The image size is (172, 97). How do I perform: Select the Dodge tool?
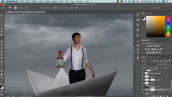pyautogui.click(x=2, y=58)
